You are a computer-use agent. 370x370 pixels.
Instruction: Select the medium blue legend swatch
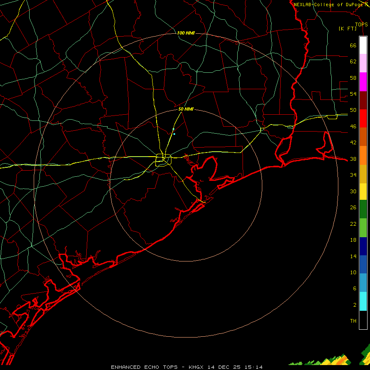[363, 264]
